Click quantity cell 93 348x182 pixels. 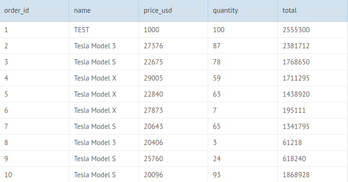[243, 175]
